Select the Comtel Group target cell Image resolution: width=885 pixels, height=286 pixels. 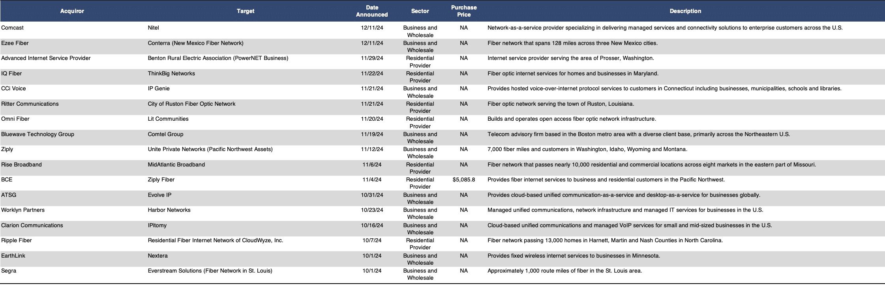[x=165, y=134]
